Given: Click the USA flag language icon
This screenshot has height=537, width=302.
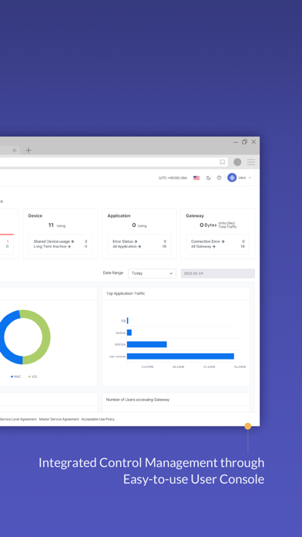Looking at the screenshot, I should tap(196, 177).
